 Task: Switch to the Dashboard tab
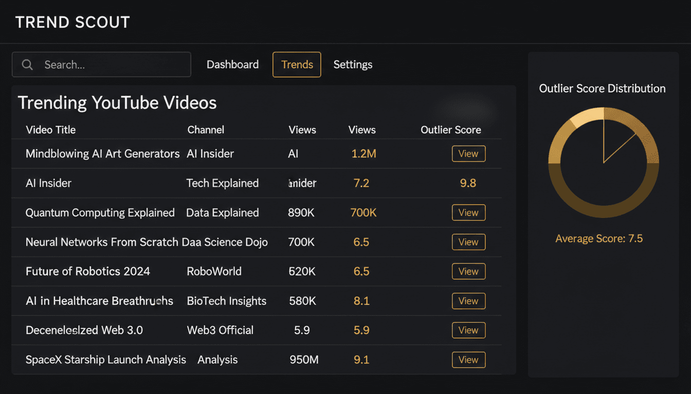pyautogui.click(x=232, y=65)
